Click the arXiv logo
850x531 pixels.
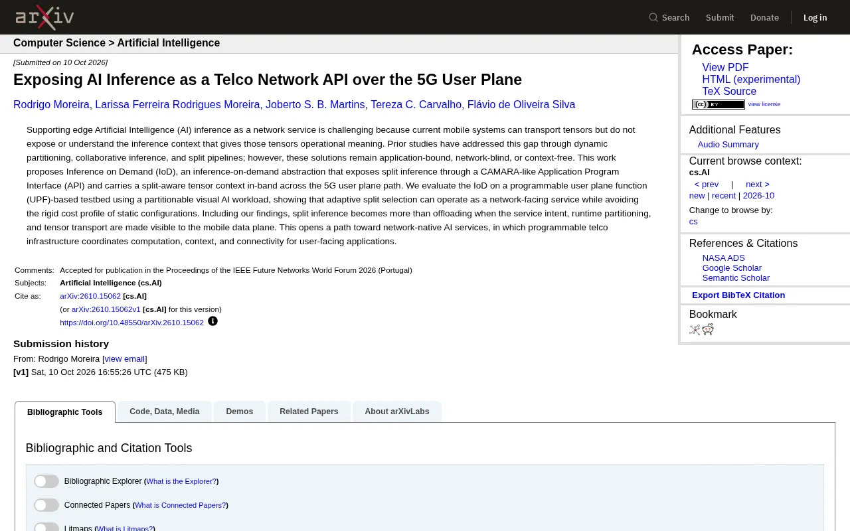(x=44, y=17)
